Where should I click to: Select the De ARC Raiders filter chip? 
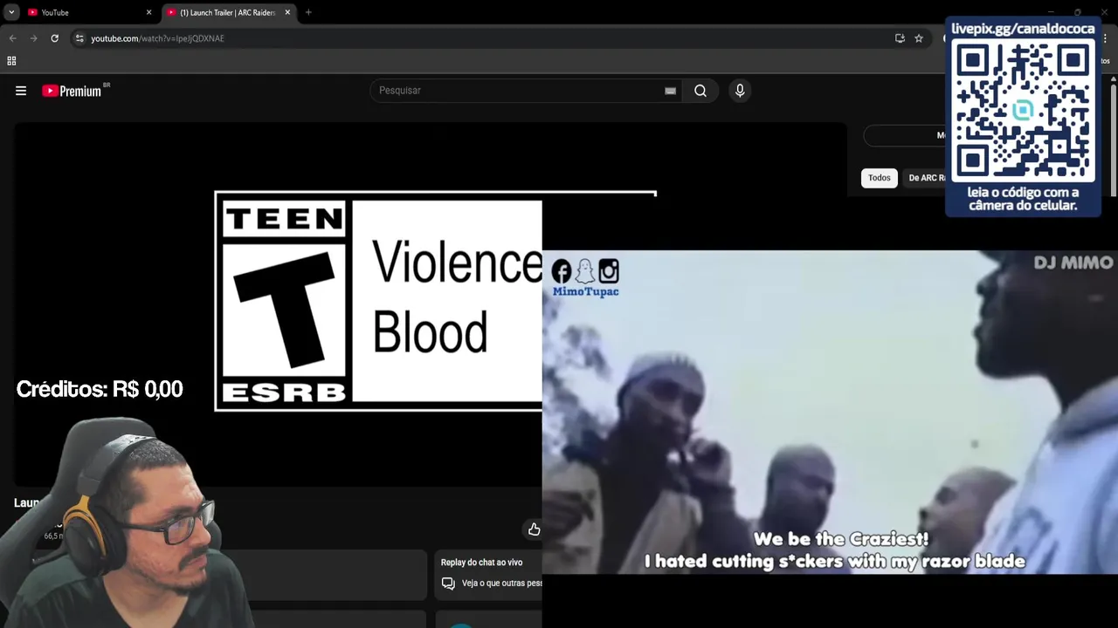click(x=927, y=178)
